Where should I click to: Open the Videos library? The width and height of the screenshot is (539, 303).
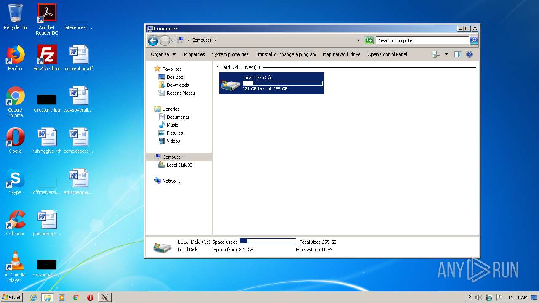(x=173, y=141)
